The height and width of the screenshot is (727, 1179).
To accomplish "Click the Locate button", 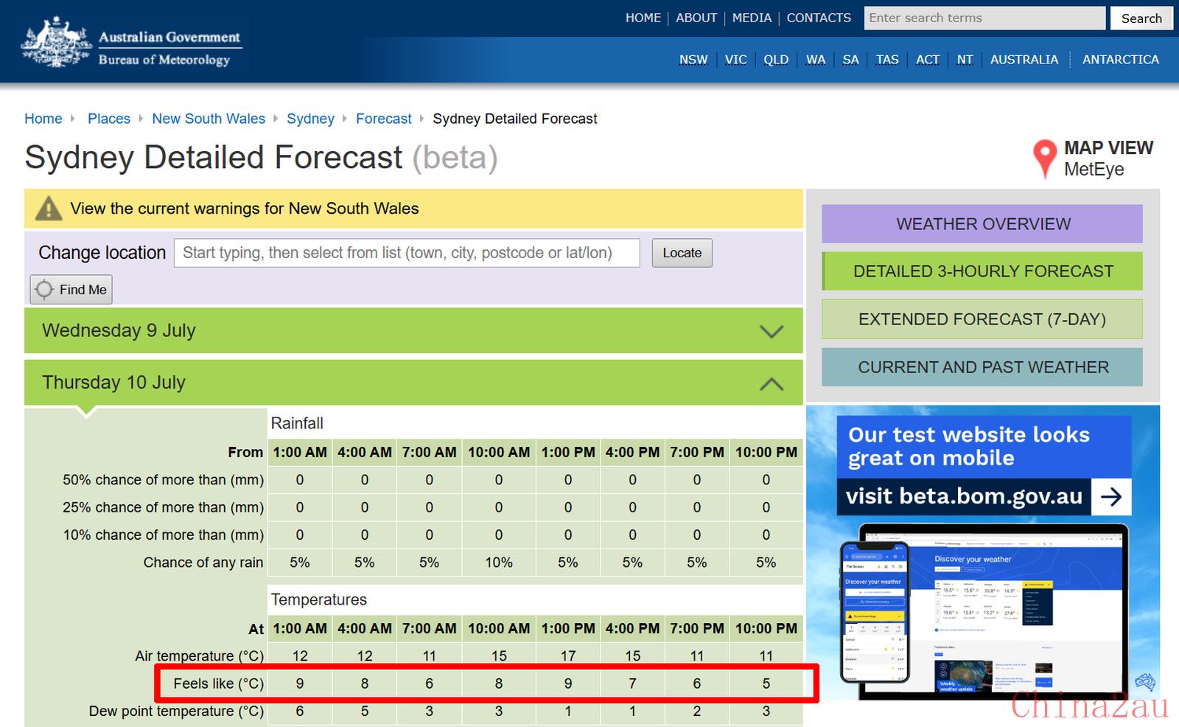I will pyautogui.click(x=682, y=253).
